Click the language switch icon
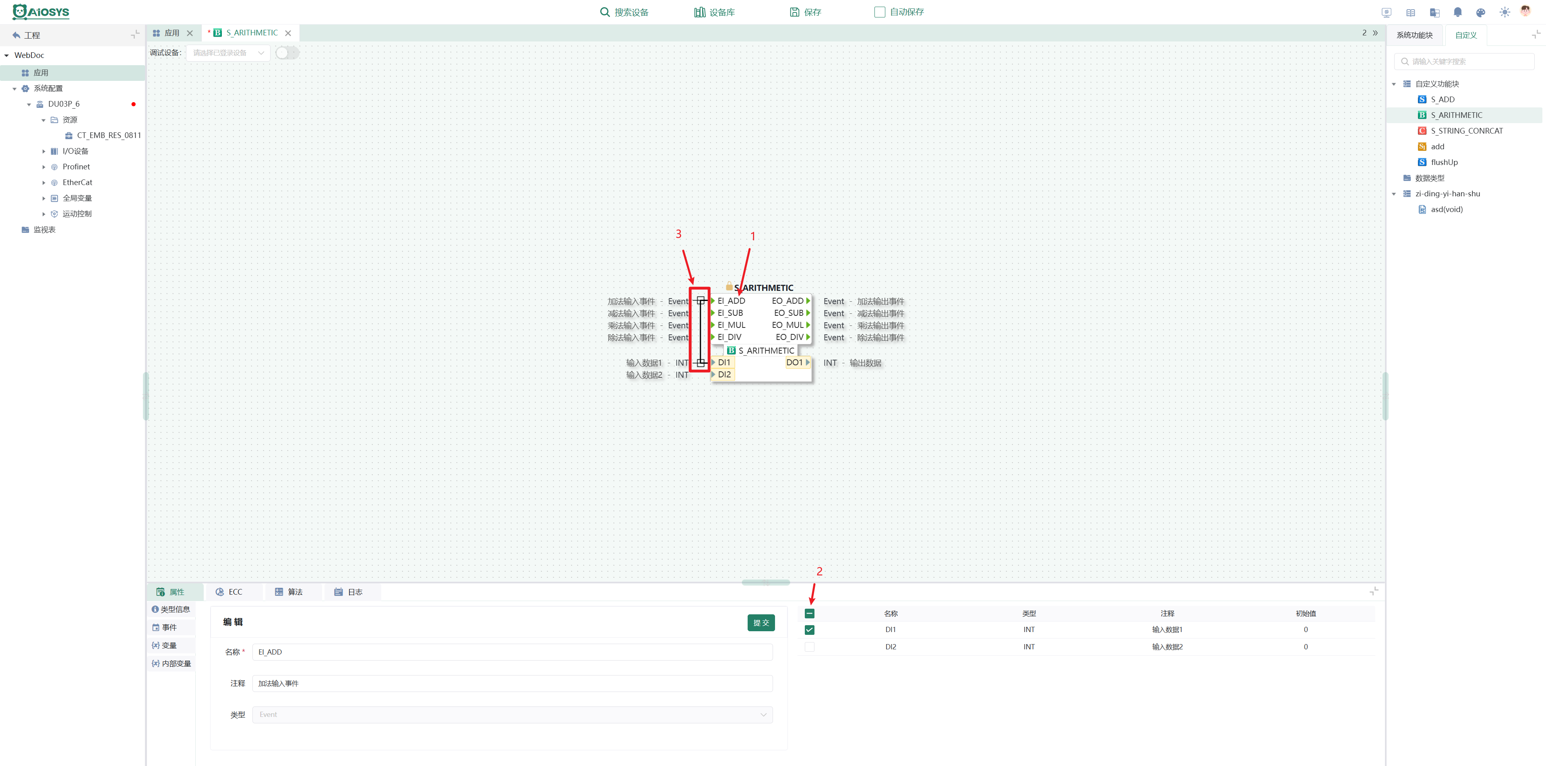 pyautogui.click(x=1434, y=12)
